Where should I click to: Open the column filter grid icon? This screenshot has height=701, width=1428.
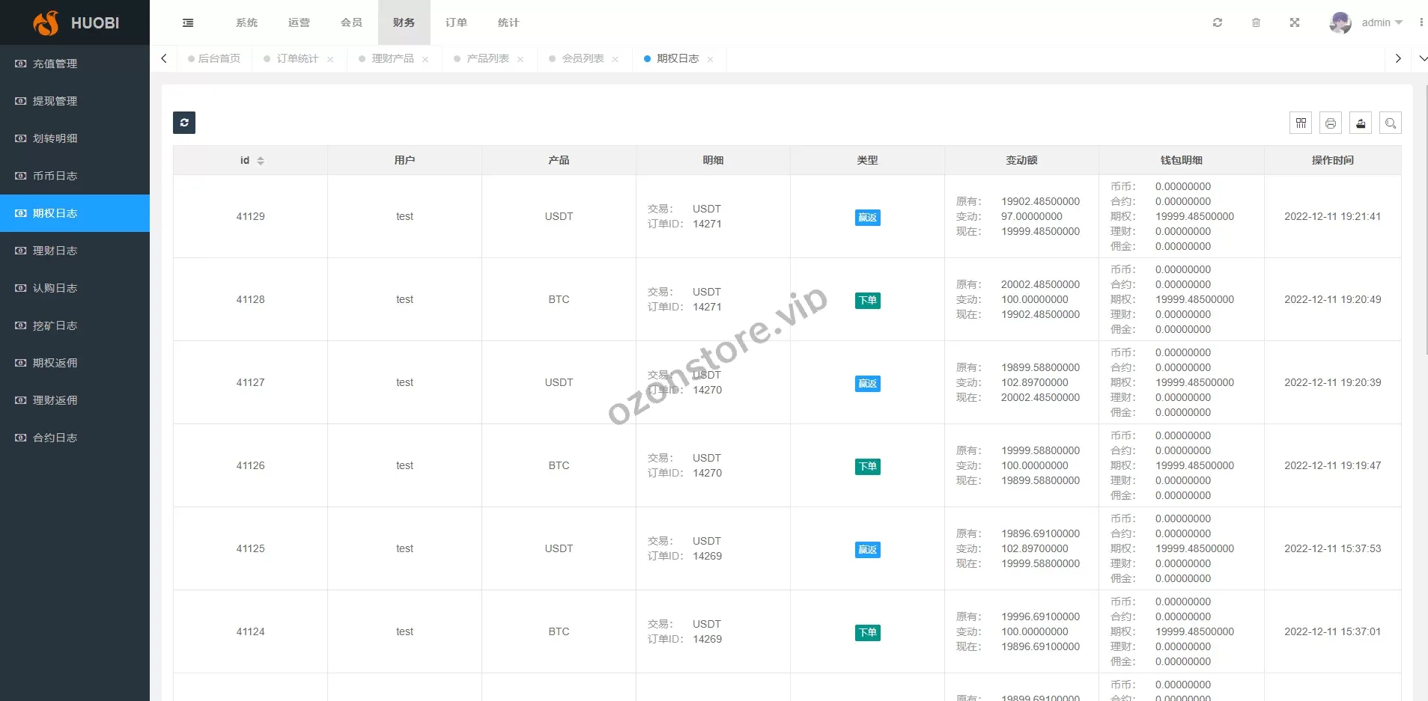click(1301, 123)
